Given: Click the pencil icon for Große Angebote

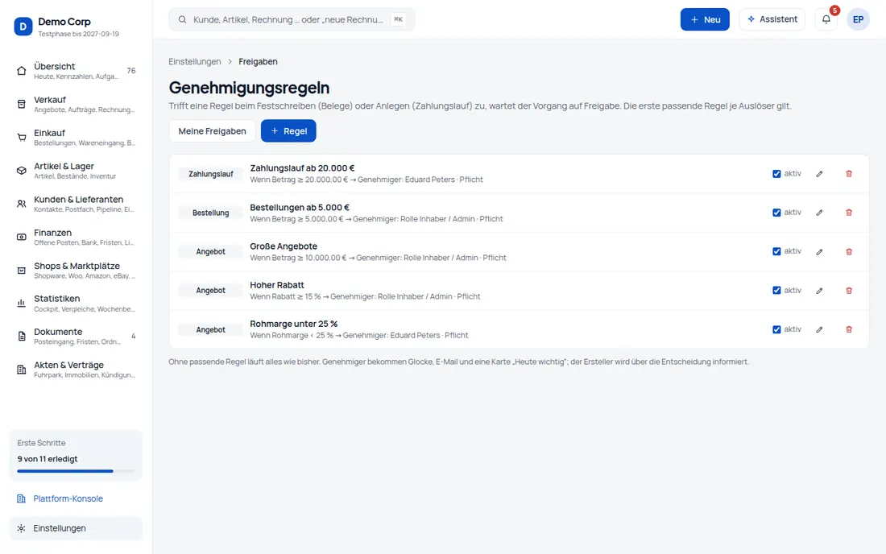Looking at the screenshot, I should (819, 252).
